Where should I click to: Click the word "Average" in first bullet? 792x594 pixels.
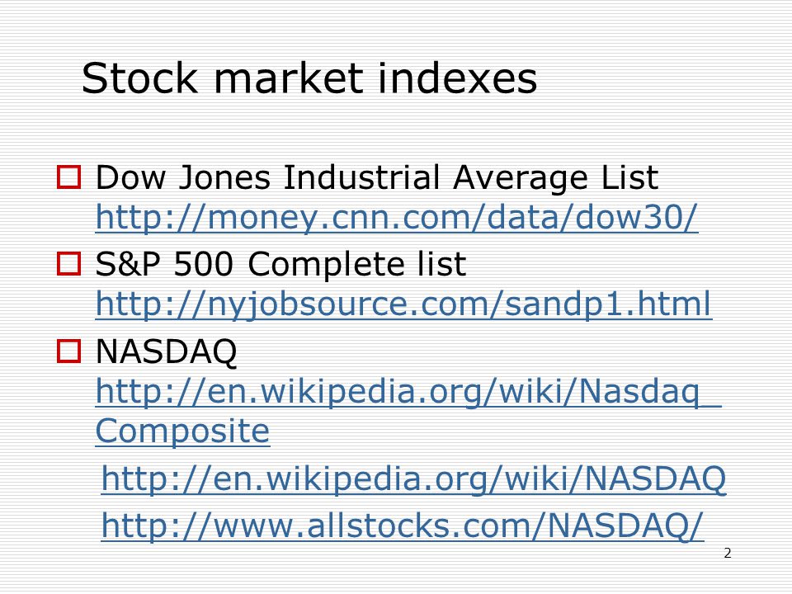click(521, 179)
